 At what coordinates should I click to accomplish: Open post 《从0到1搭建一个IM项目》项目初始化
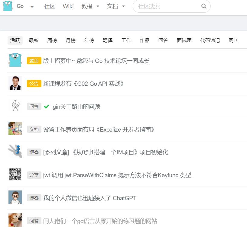(106, 152)
